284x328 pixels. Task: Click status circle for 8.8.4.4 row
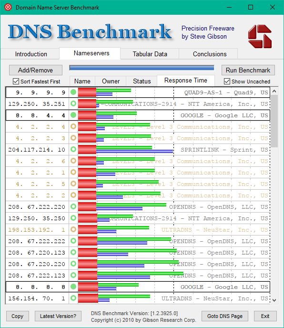pyautogui.click(x=73, y=115)
